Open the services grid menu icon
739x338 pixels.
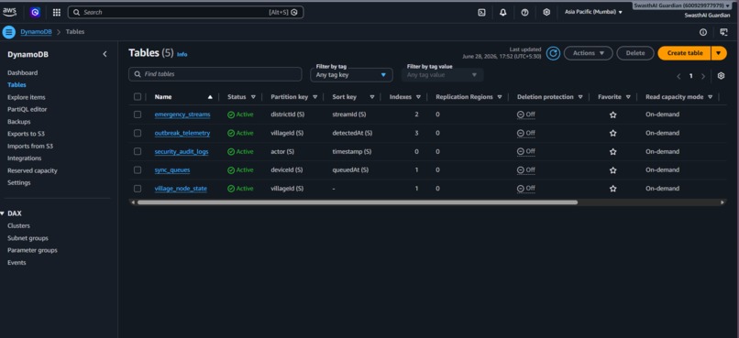pyautogui.click(x=57, y=12)
